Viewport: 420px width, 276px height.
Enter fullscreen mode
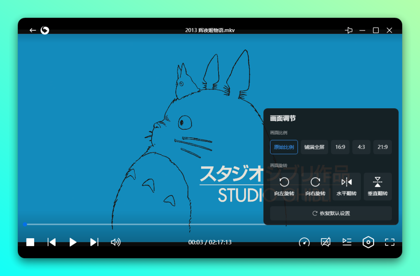(x=390, y=242)
